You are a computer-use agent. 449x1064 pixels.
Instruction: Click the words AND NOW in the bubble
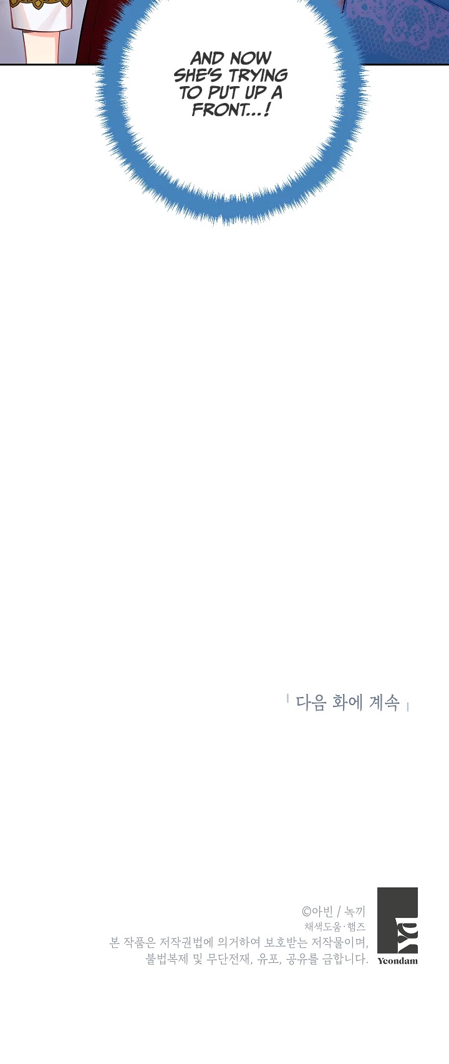(x=231, y=59)
